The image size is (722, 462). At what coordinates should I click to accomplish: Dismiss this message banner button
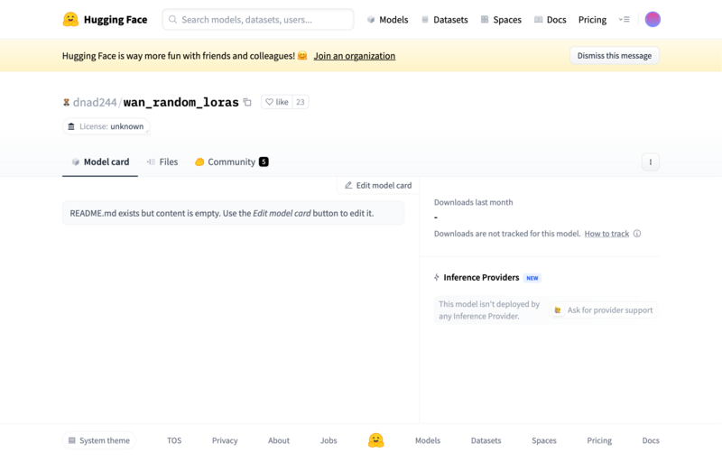point(615,56)
